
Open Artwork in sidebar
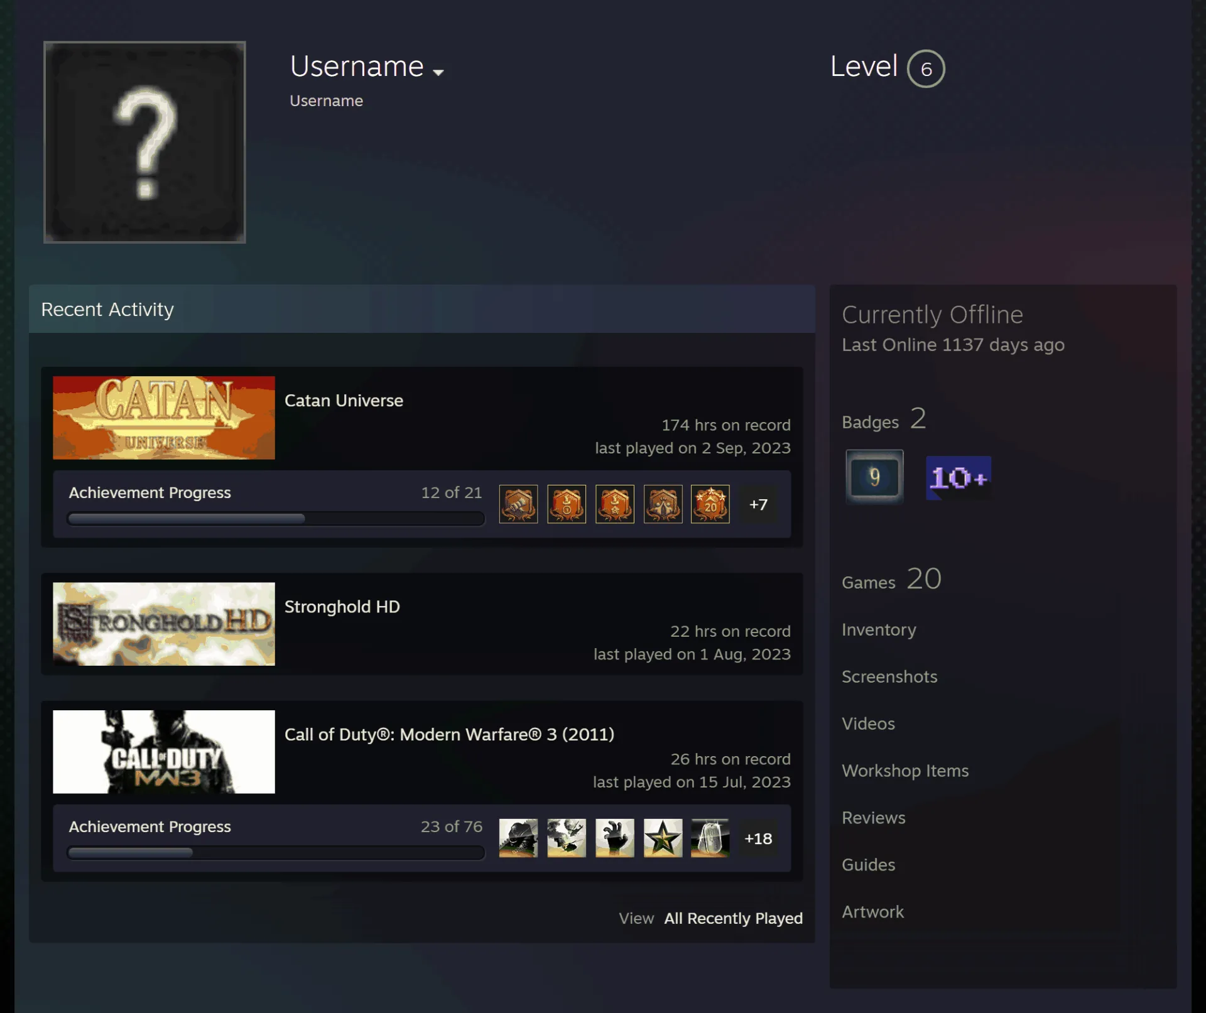pos(873,912)
